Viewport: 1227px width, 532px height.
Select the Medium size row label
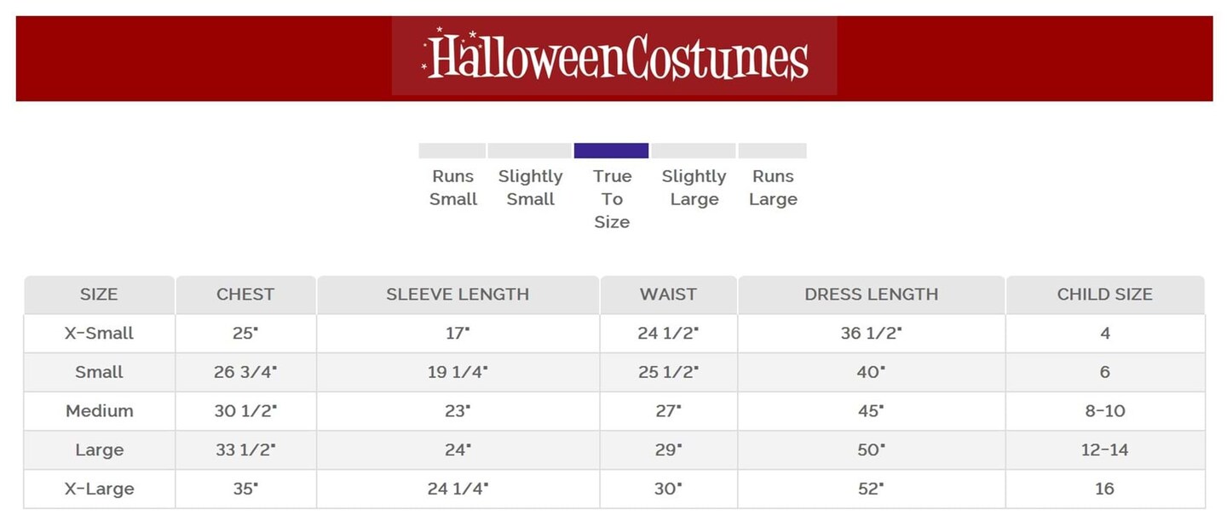[x=99, y=411]
